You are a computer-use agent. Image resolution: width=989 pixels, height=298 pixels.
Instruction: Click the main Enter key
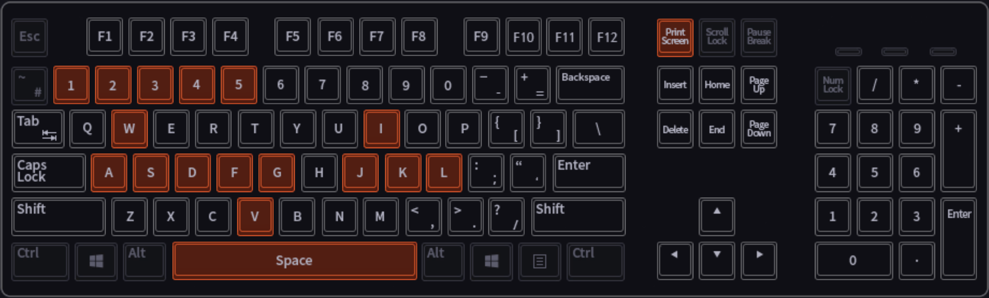coord(589,173)
